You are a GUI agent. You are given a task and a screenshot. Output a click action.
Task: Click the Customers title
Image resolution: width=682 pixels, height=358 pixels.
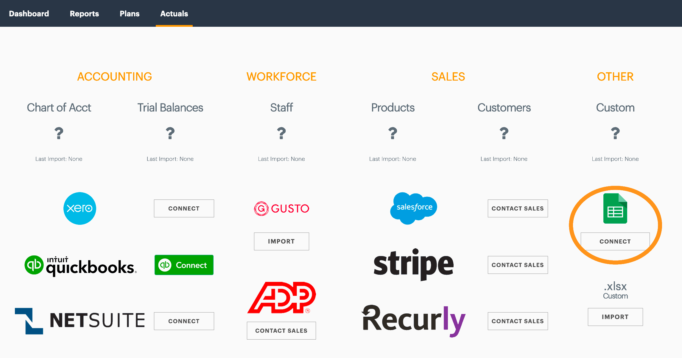pos(504,108)
